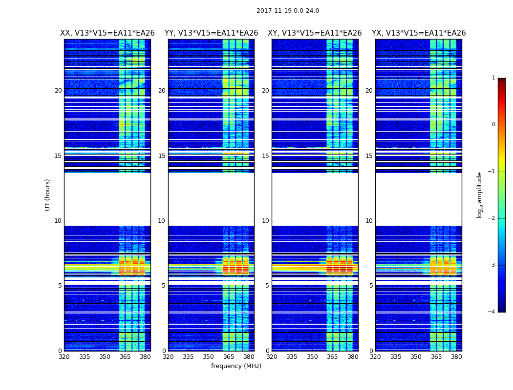Screen dimensions: 513x390
Task: Click the 5 hour tick left of XY panel
Action: (267, 286)
